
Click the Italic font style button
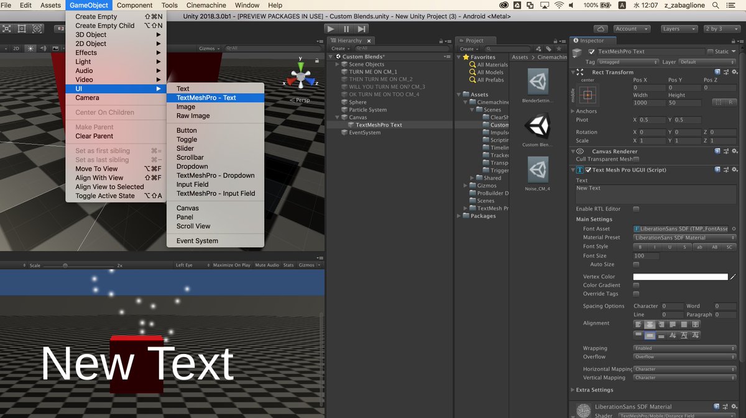click(x=655, y=247)
